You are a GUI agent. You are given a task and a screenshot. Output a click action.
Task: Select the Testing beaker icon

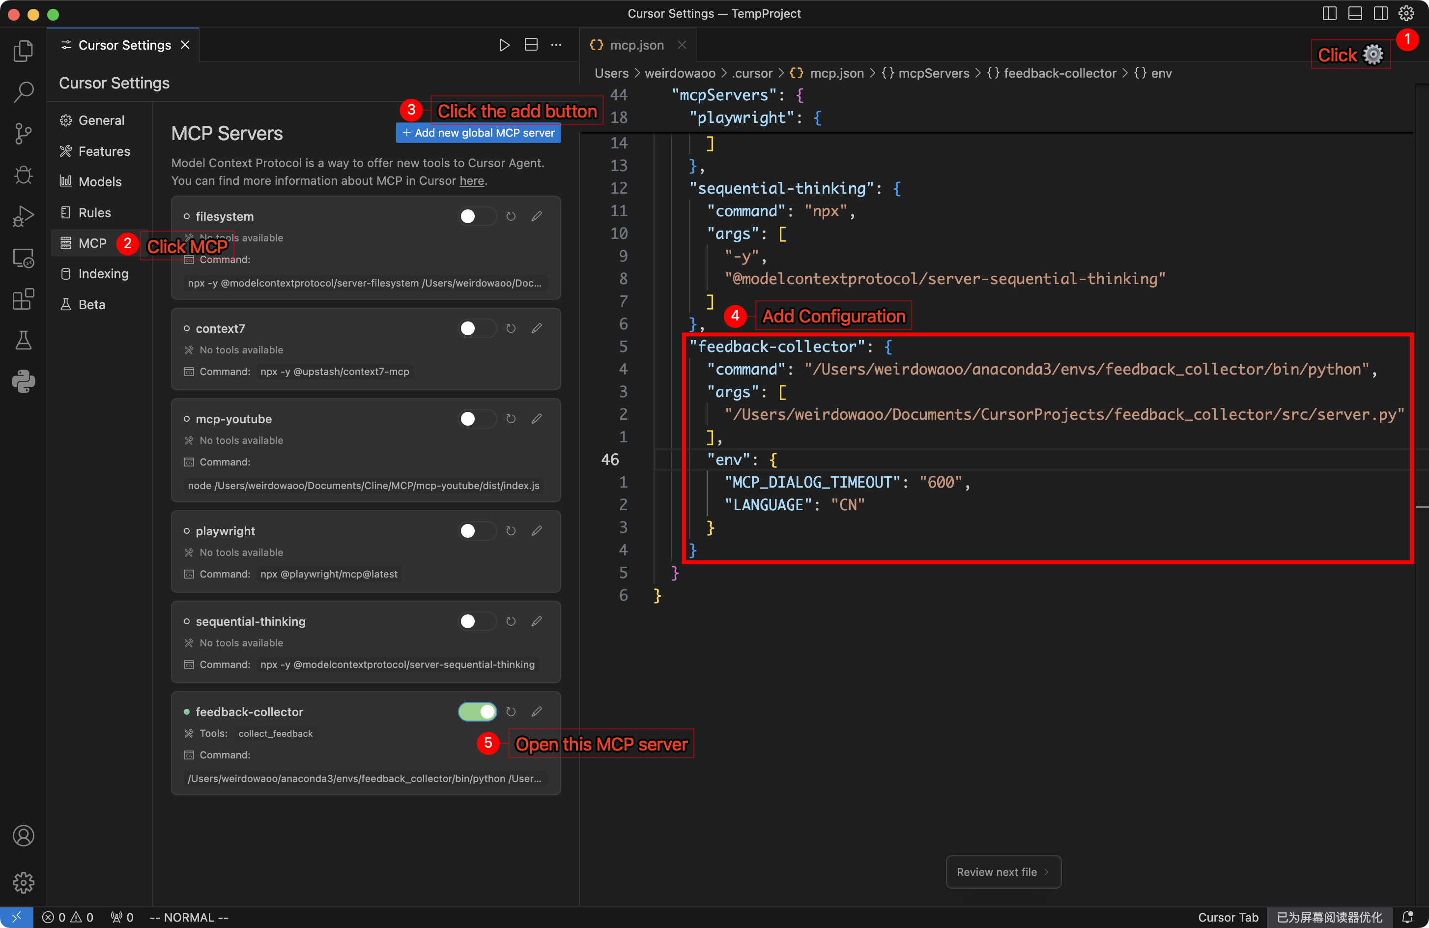pyautogui.click(x=24, y=341)
